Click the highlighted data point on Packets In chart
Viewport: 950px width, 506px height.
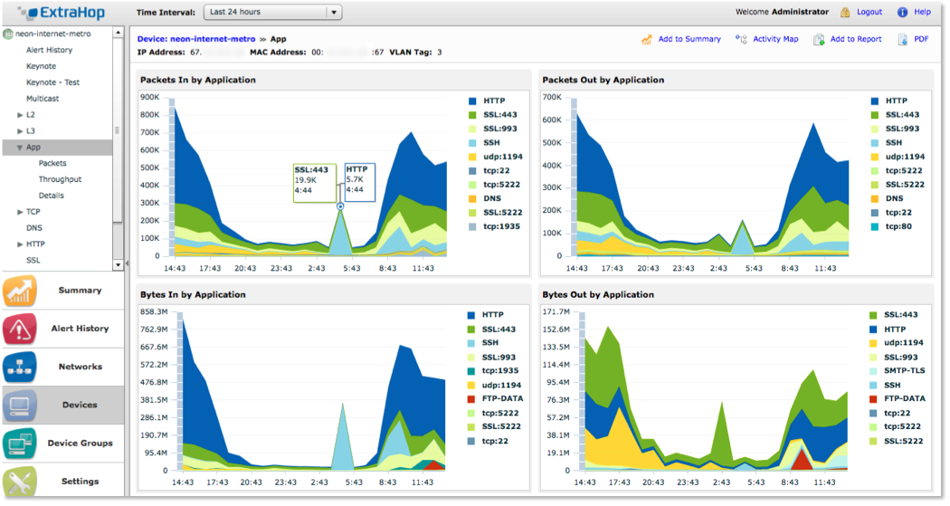pyautogui.click(x=340, y=206)
